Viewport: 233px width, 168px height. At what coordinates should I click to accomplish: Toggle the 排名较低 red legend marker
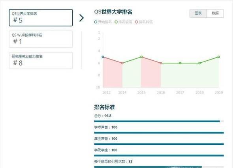coord(136,22)
